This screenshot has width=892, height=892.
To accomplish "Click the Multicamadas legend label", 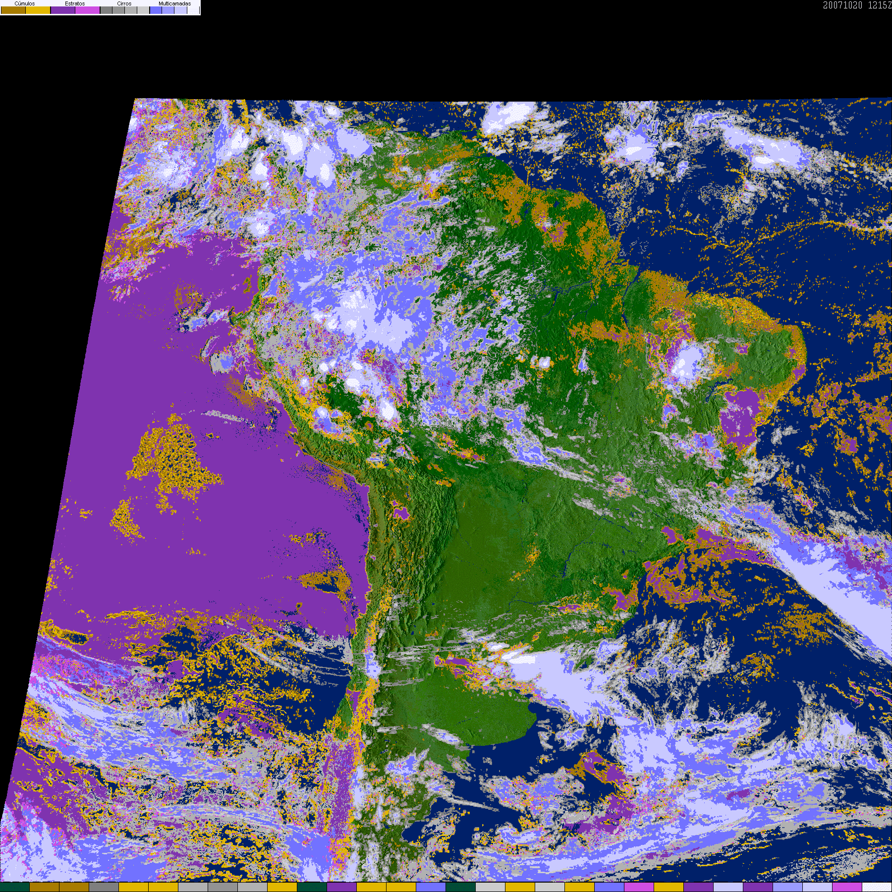I will (x=174, y=3).
